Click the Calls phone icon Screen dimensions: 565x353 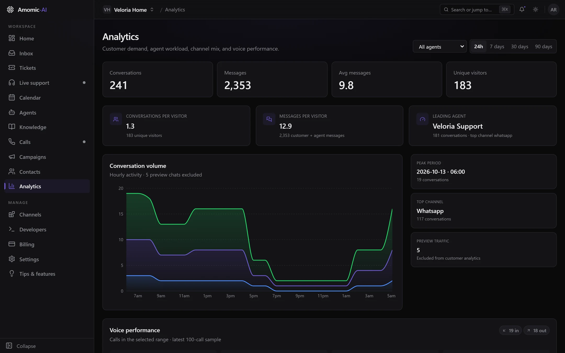pyautogui.click(x=12, y=142)
